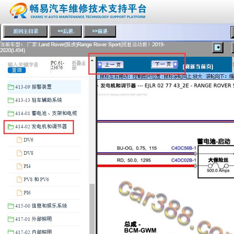234x234 pixels.
Task: Go to previous page with 上一页
Action: (111, 65)
